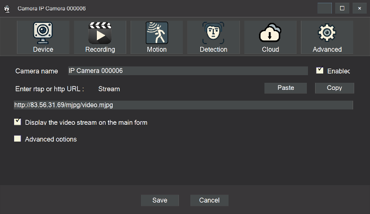Switch to the Recording tab label

click(100, 50)
